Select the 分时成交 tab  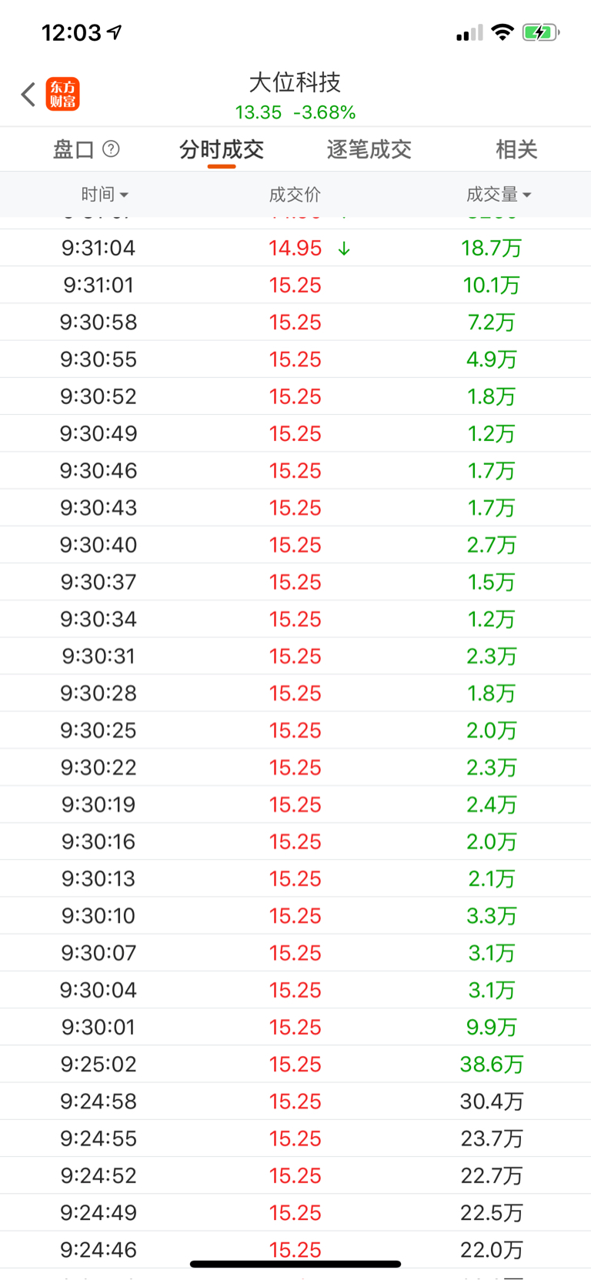tap(222, 149)
